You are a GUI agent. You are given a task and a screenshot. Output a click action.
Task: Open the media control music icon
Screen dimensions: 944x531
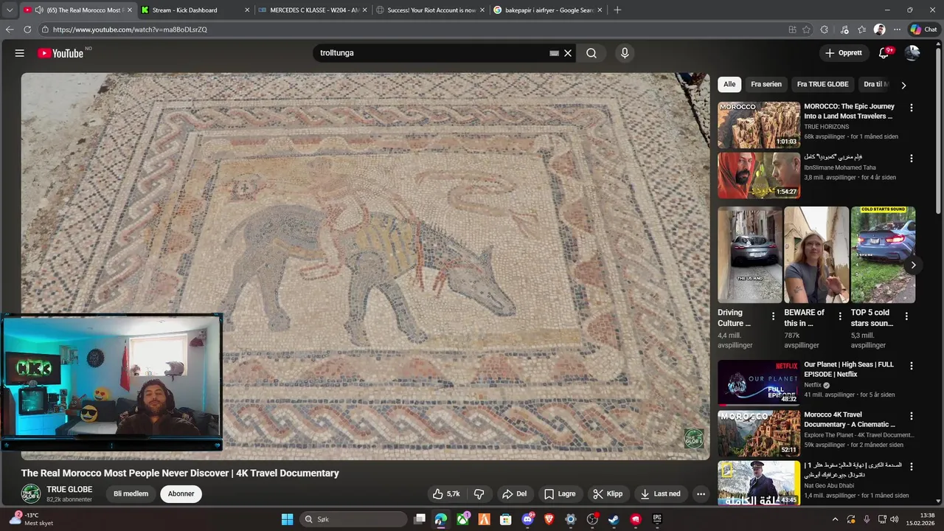pyautogui.click(x=844, y=29)
